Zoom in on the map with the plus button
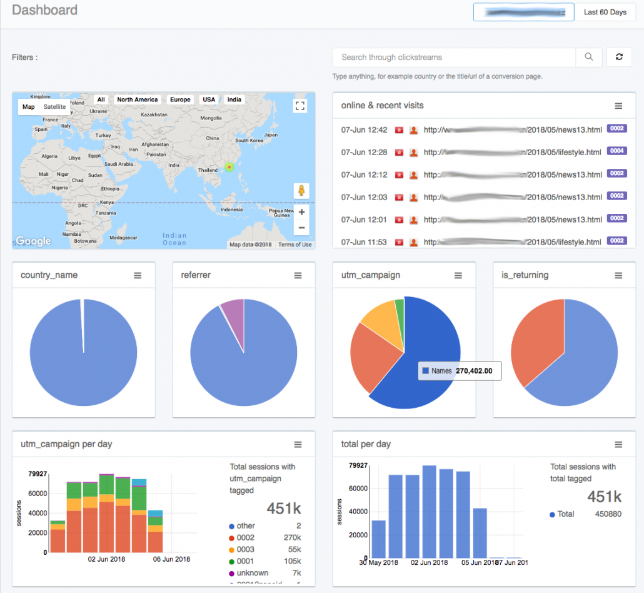The width and height of the screenshot is (644, 593). pos(301,213)
